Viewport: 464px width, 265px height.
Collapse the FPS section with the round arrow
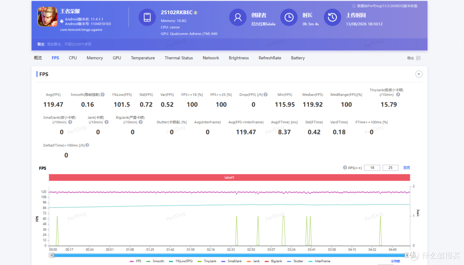[419, 74]
